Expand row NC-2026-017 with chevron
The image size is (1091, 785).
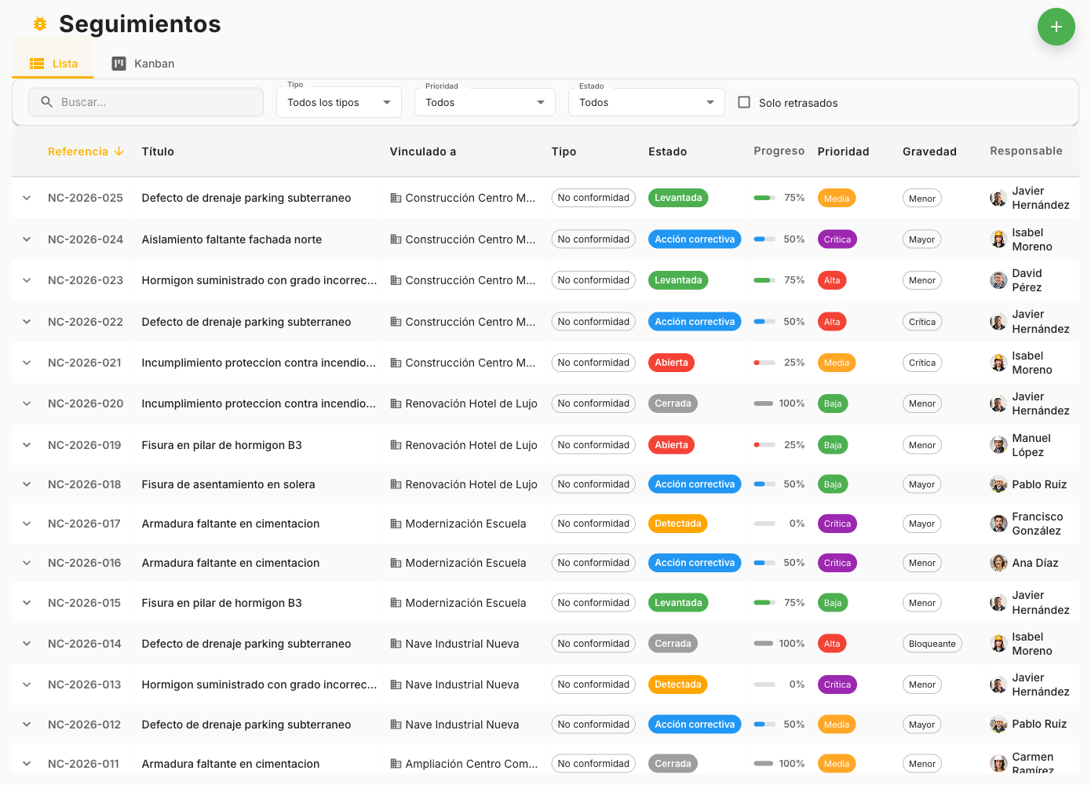pyautogui.click(x=27, y=524)
